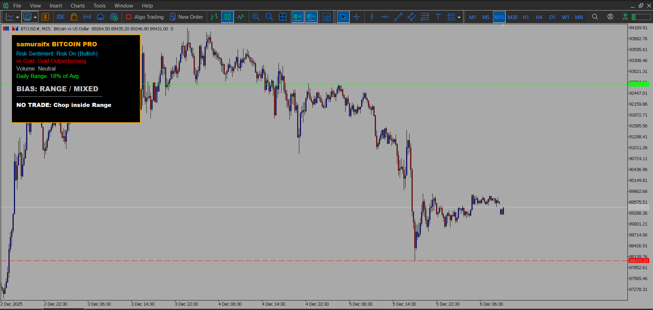Pick the vertical line drawing tool
Image resolution: width=653 pixels, height=310 pixels.
tap(372, 17)
